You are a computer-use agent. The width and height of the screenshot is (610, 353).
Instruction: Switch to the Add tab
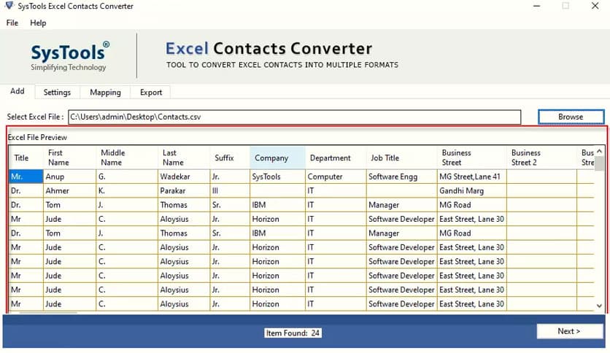(18, 91)
